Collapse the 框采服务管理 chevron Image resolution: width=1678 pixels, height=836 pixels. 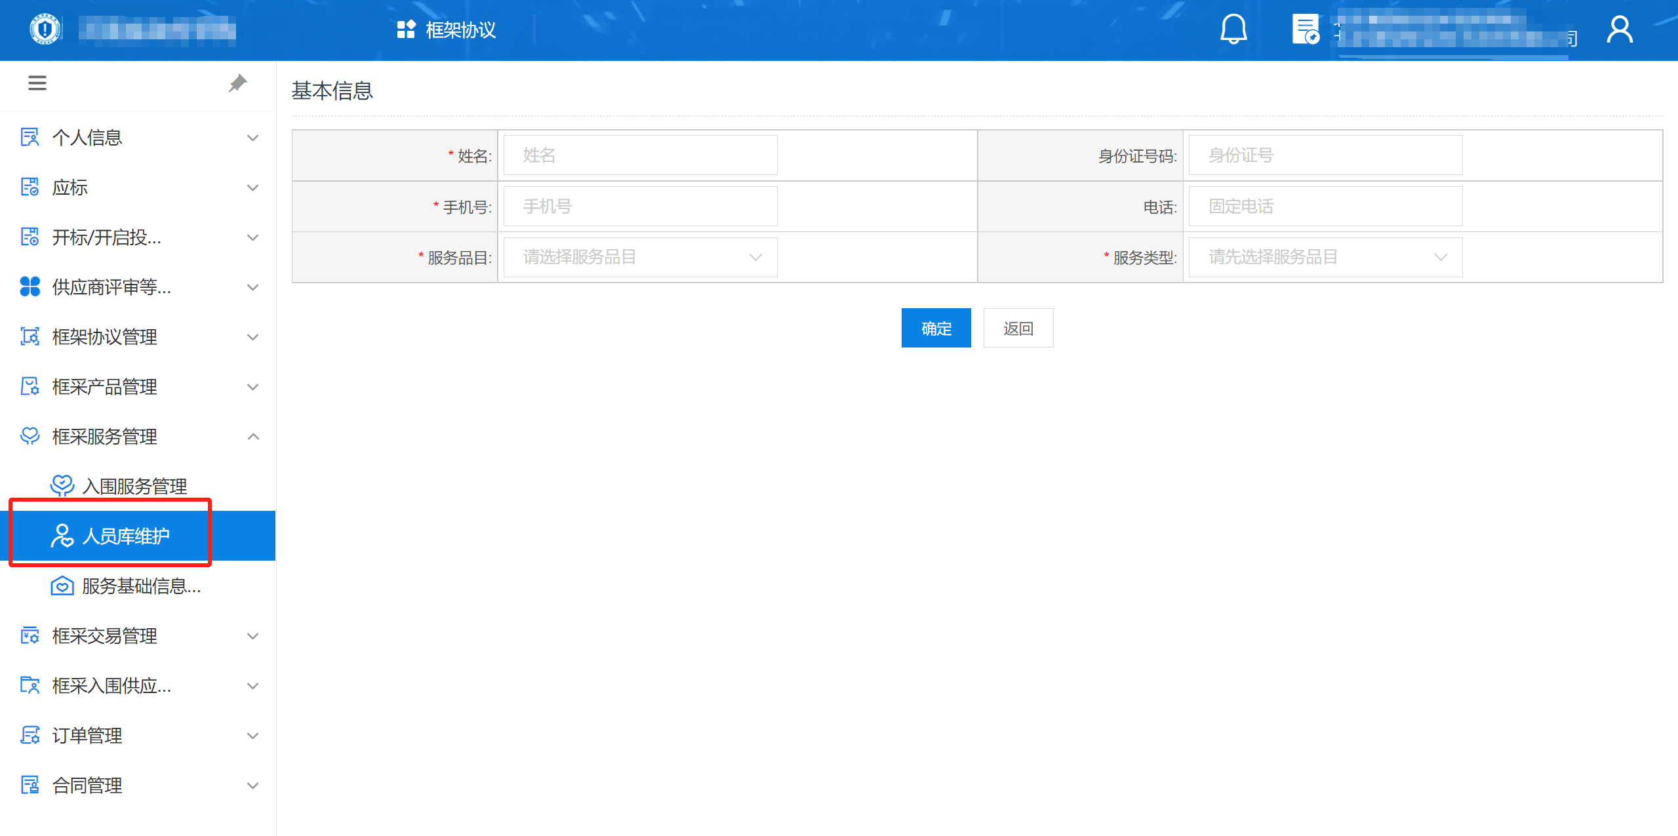253,436
